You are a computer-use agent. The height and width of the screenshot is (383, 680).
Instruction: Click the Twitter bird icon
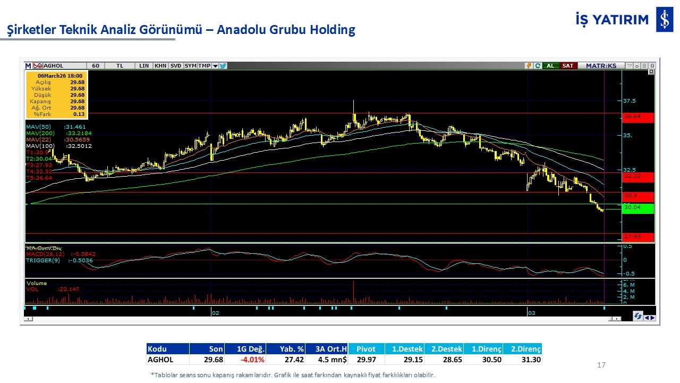[x=223, y=66]
